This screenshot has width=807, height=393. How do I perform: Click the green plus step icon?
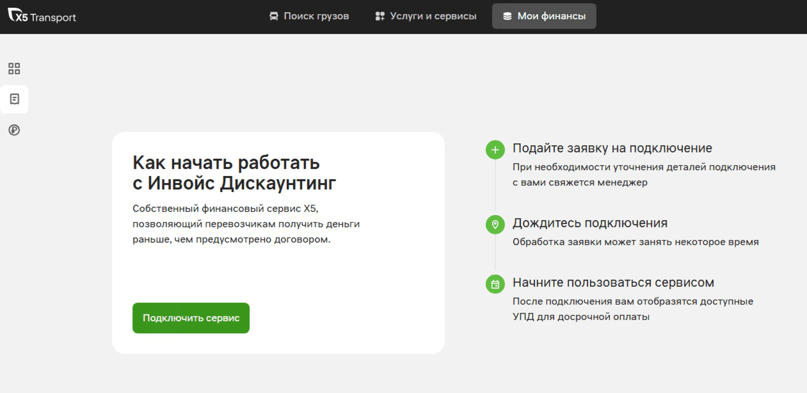(x=495, y=150)
